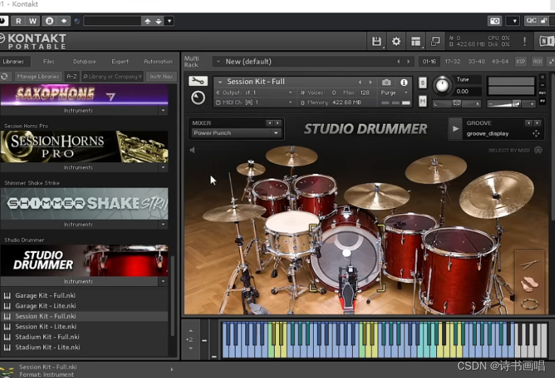Toggle the host Read automation R button
Image resolution: width=555 pixels, height=378 pixels.
(x=19, y=21)
